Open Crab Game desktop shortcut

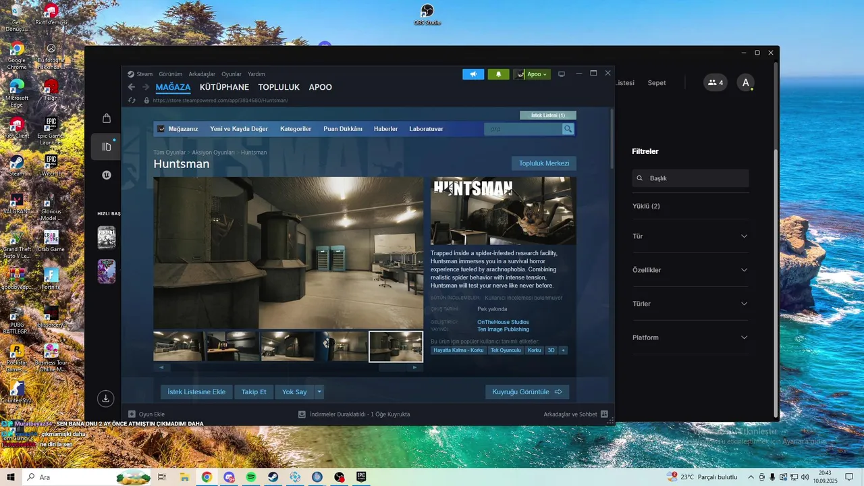pyautogui.click(x=51, y=241)
